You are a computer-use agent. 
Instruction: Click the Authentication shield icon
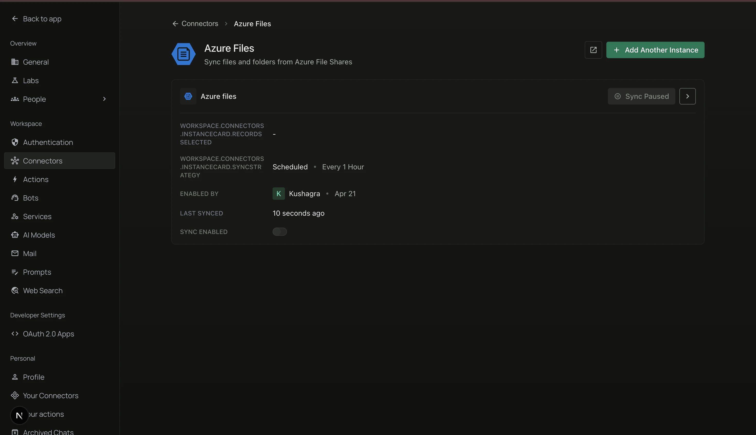(15, 142)
